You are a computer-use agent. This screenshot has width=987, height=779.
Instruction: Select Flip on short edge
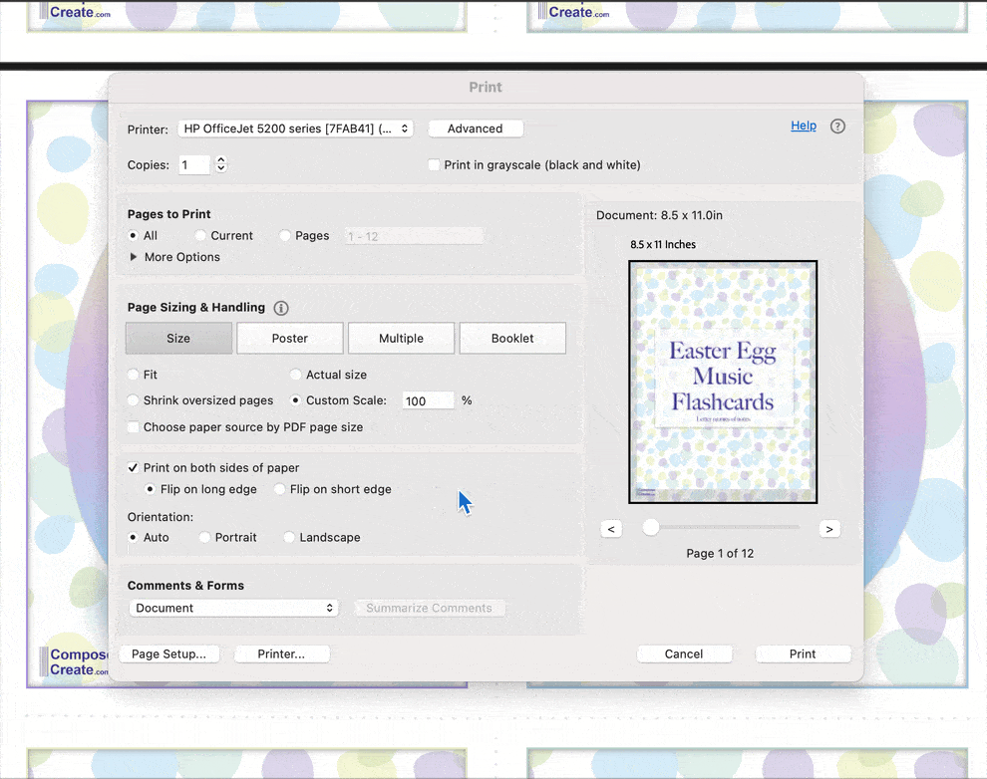point(279,489)
